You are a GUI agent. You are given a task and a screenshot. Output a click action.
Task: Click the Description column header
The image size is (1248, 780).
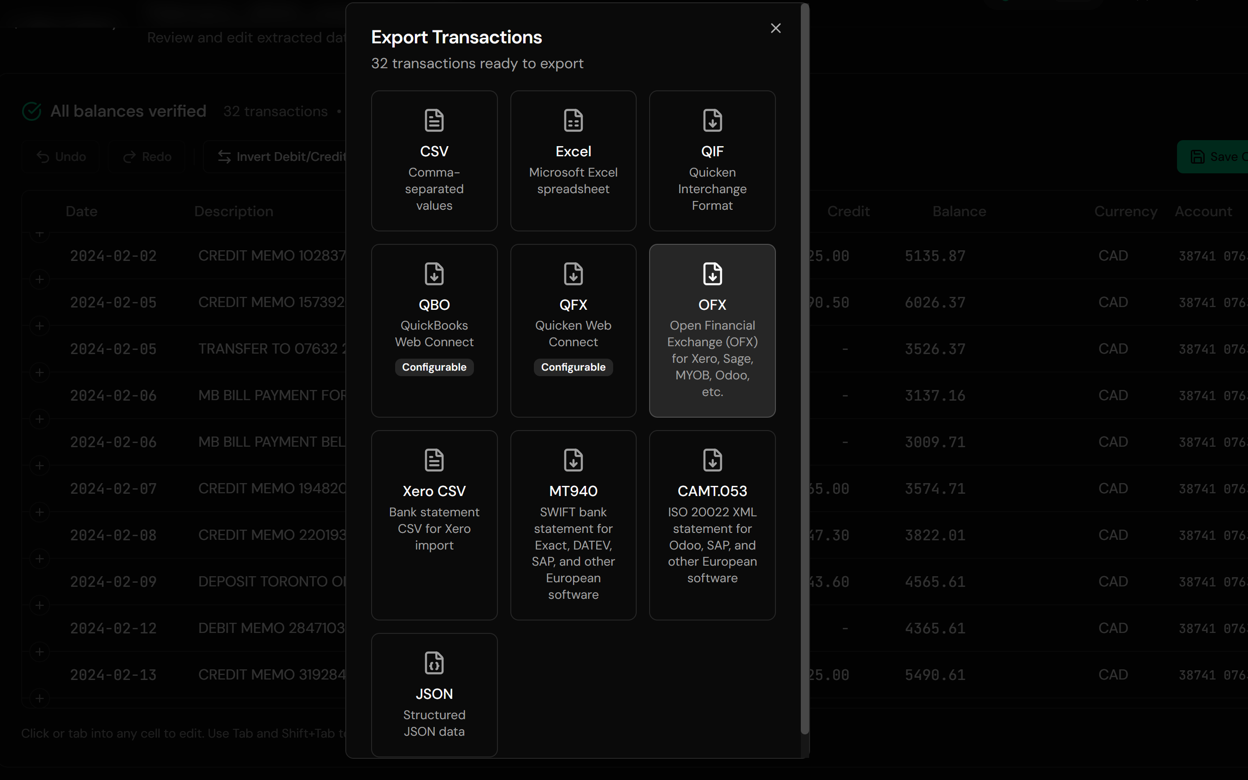[234, 211]
